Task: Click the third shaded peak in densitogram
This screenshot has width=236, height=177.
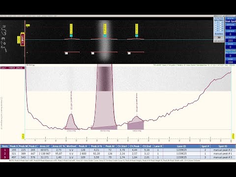Action: tap(136, 123)
